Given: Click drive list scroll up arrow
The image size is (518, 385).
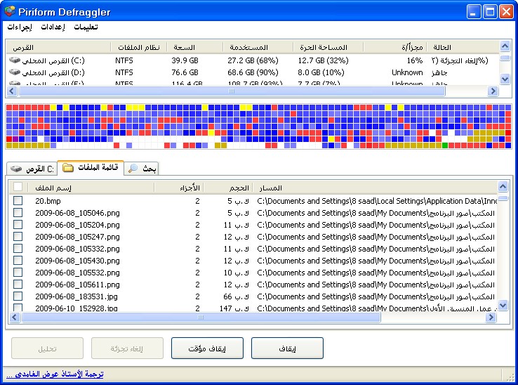Looking at the screenshot, I should [505, 46].
